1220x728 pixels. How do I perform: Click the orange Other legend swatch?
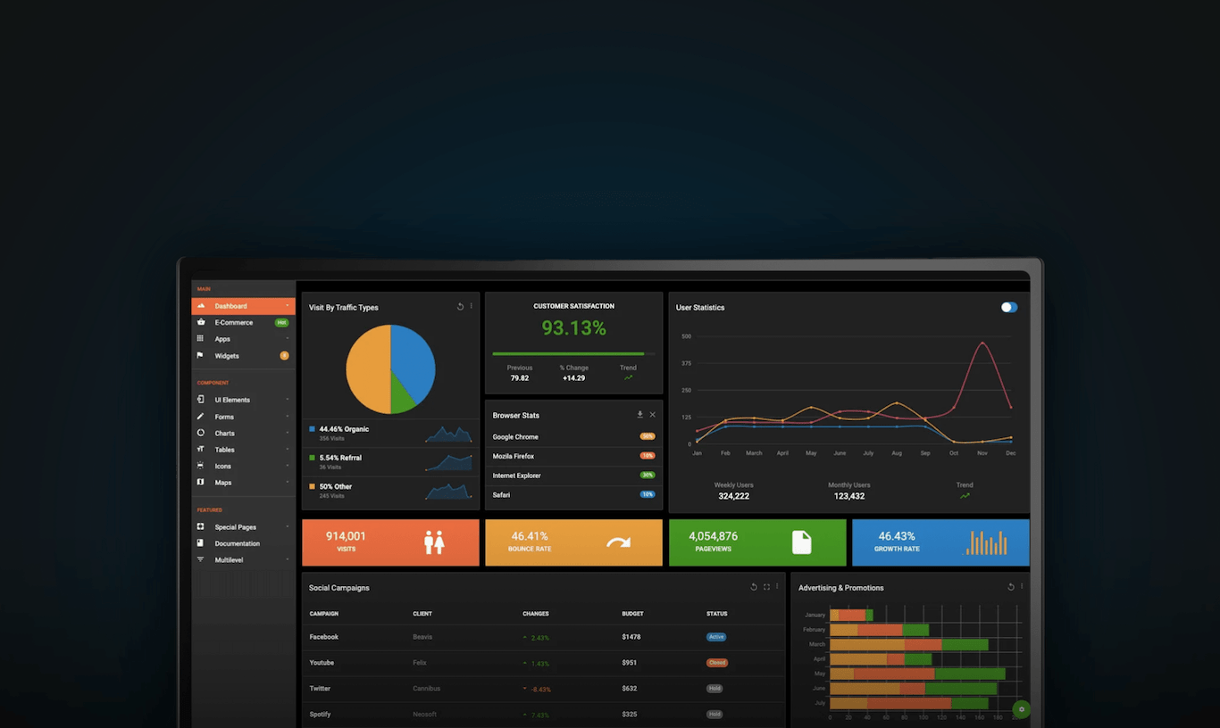pos(312,486)
